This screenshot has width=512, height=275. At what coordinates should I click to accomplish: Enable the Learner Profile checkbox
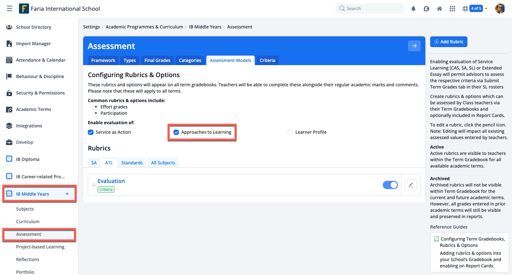point(290,132)
